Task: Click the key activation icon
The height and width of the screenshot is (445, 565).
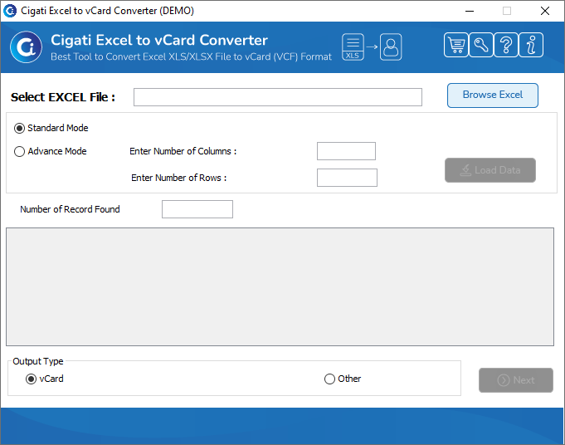Action: click(481, 45)
